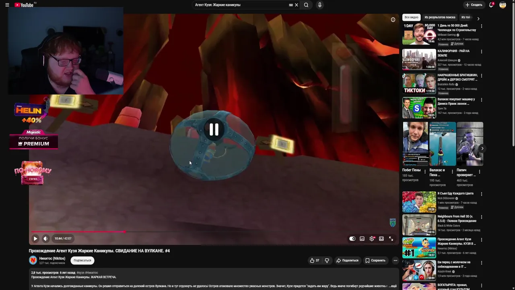Switch to theater mode
This screenshot has height=290, width=515.
click(381, 238)
